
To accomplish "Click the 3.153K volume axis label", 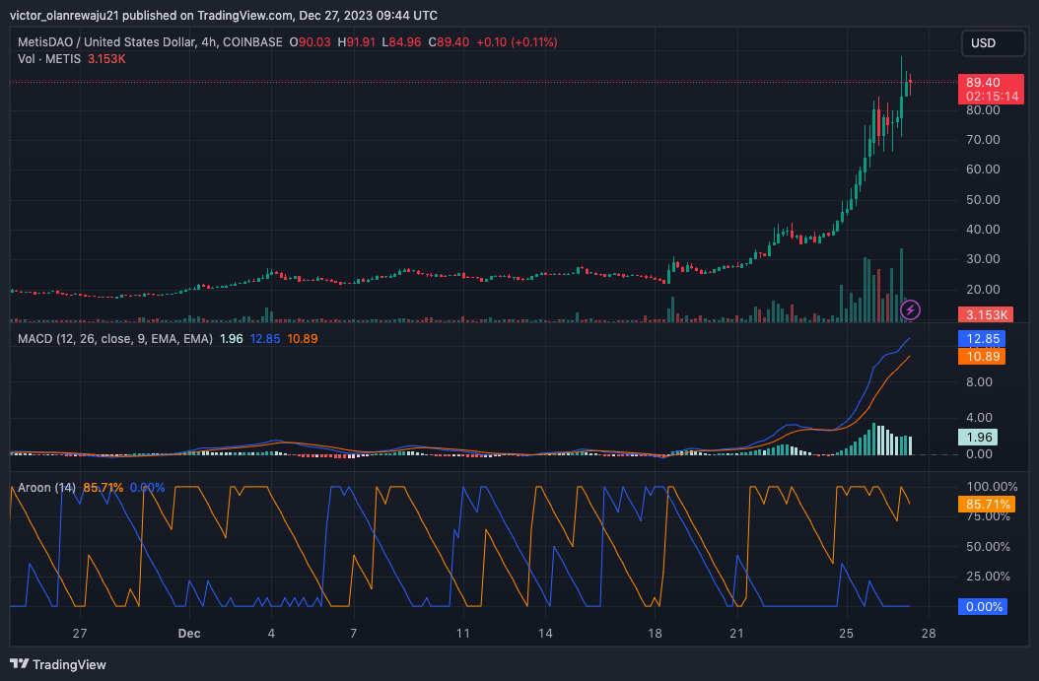I will (x=986, y=314).
